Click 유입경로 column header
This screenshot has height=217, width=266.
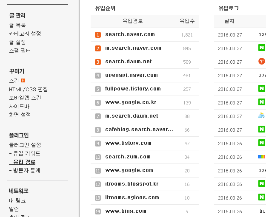tap(133, 21)
